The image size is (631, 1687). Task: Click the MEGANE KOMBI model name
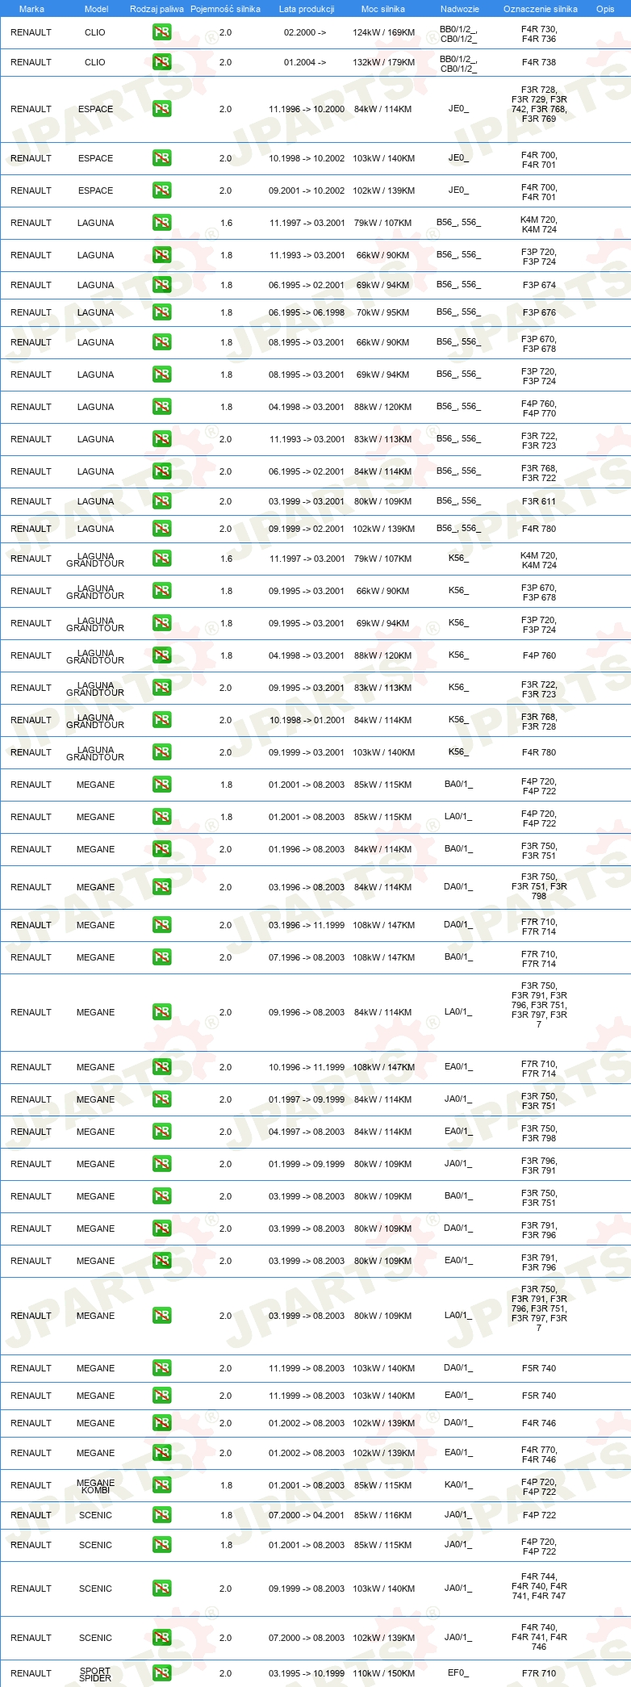click(95, 1486)
